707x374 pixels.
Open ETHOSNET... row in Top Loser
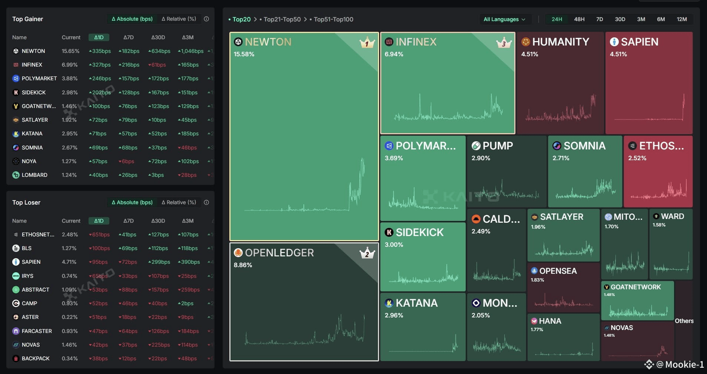tap(110, 235)
